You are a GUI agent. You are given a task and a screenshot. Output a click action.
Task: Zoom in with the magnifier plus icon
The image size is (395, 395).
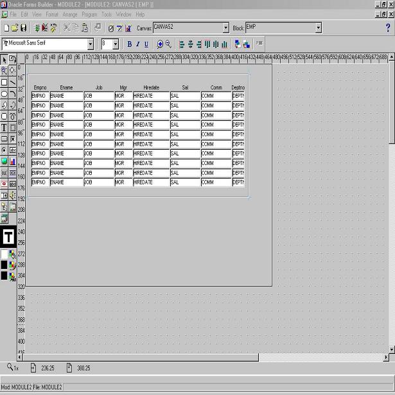160,44
